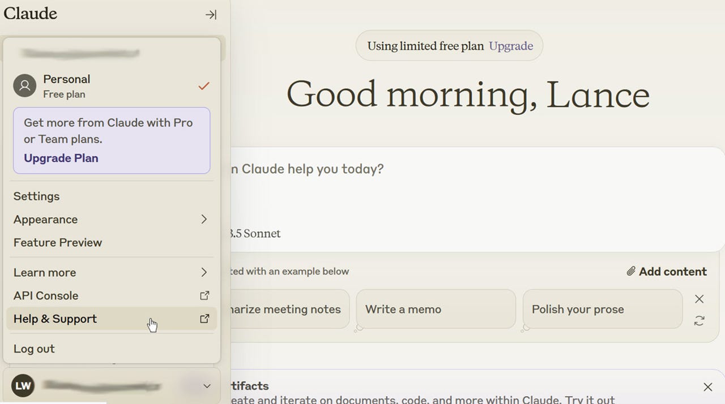
Task: Click Upgrade next to limited free plan
Action: (x=510, y=46)
